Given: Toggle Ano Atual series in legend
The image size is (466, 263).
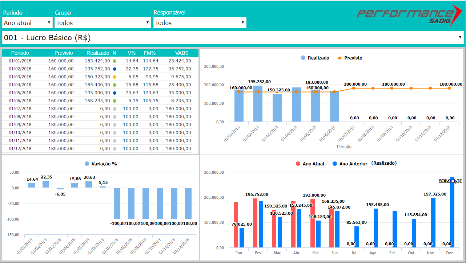Looking at the screenshot, I should click(x=310, y=164).
